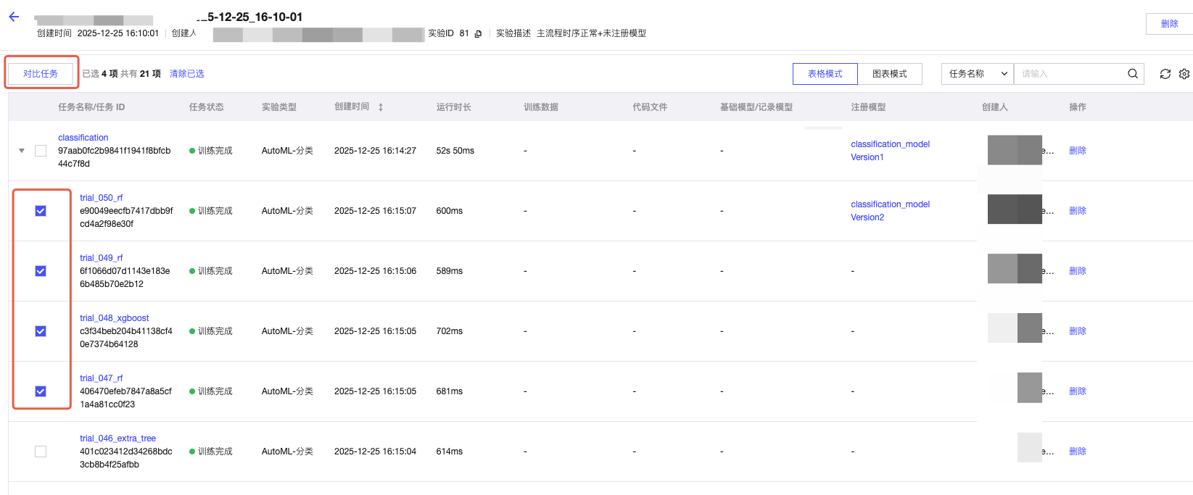Image resolution: width=1193 pixels, height=495 pixels.
Task: Sort by creation time column icon
Action: (380, 107)
